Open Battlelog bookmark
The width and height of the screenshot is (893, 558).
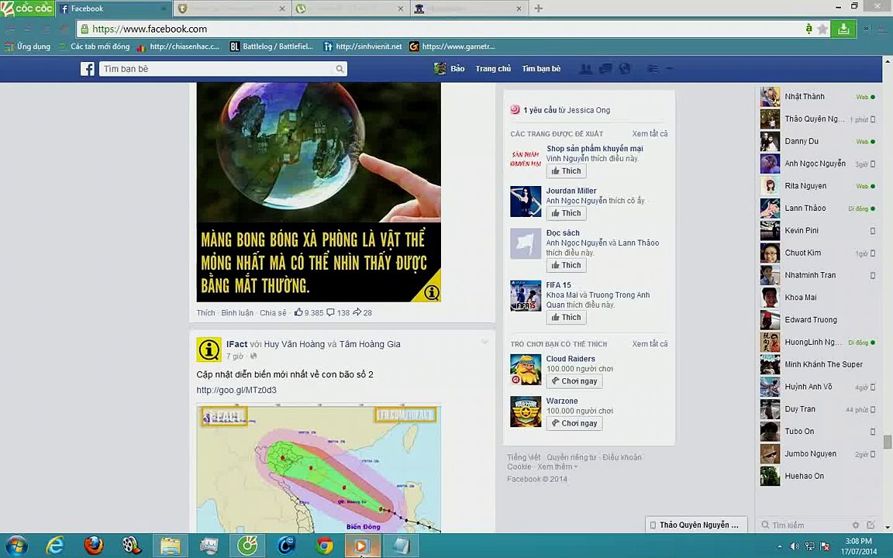(271, 46)
